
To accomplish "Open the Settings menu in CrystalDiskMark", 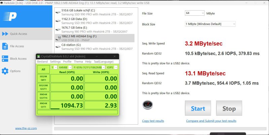I will tap(55, 61).
